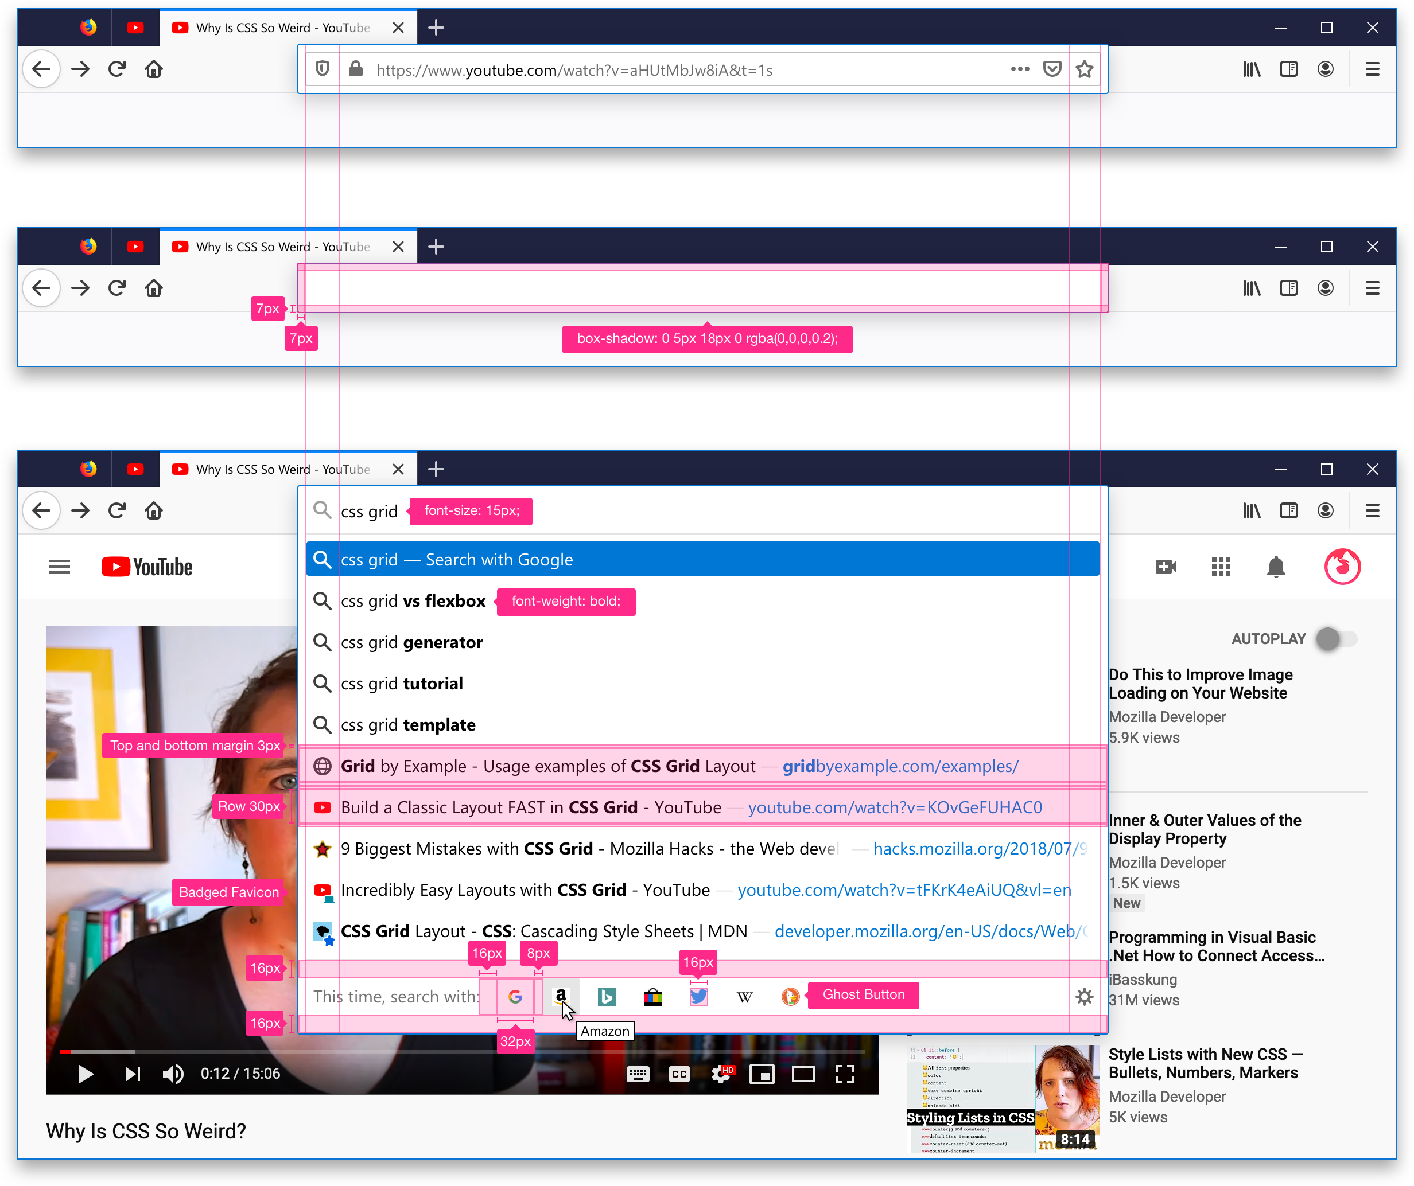The image size is (1414, 1186).
Task: Open page actions three-dot menu in top window
Action: point(1019,69)
